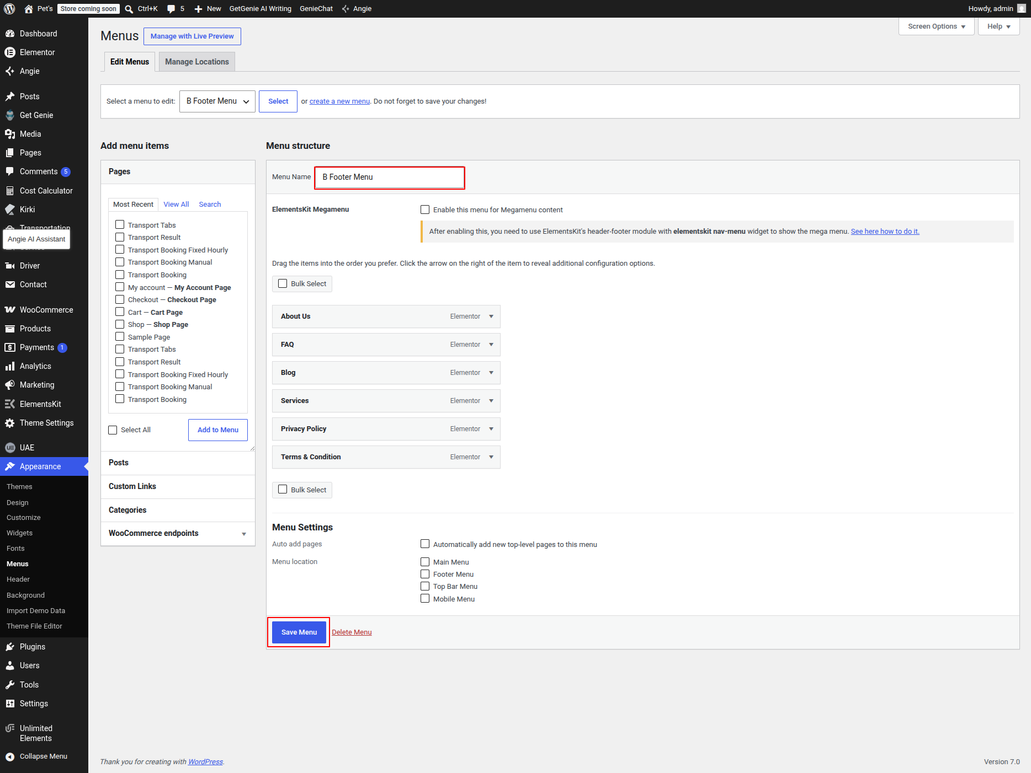1031x773 pixels.
Task: Expand the WooCommerce endpoints panel
Action: coord(178,534)
